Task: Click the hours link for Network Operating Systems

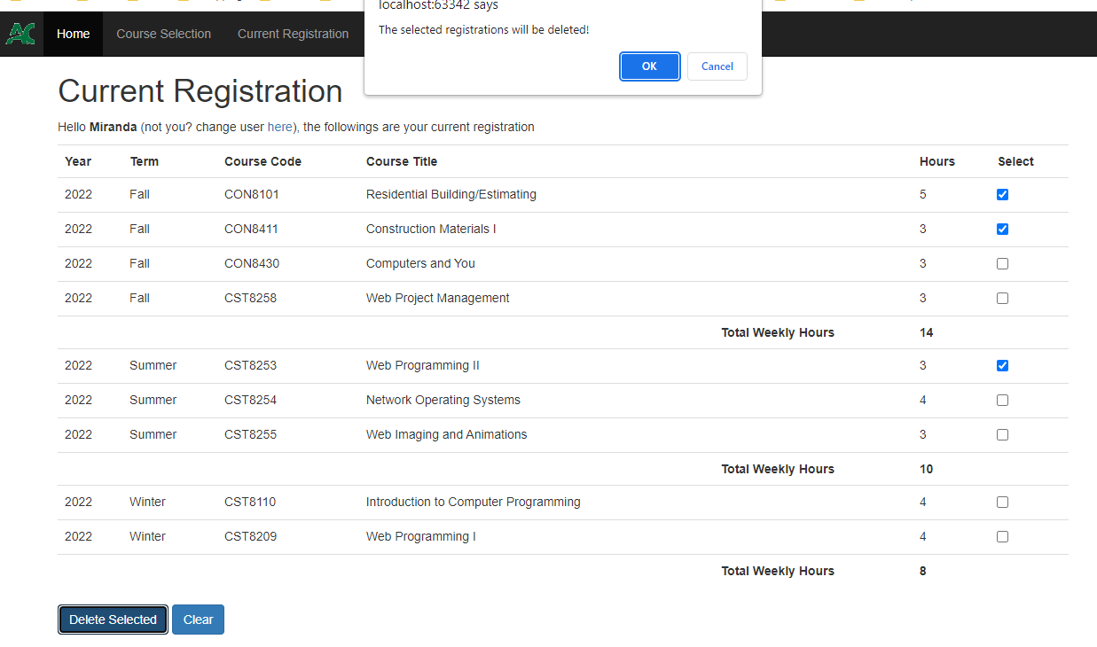Action: tap(922, 400)
